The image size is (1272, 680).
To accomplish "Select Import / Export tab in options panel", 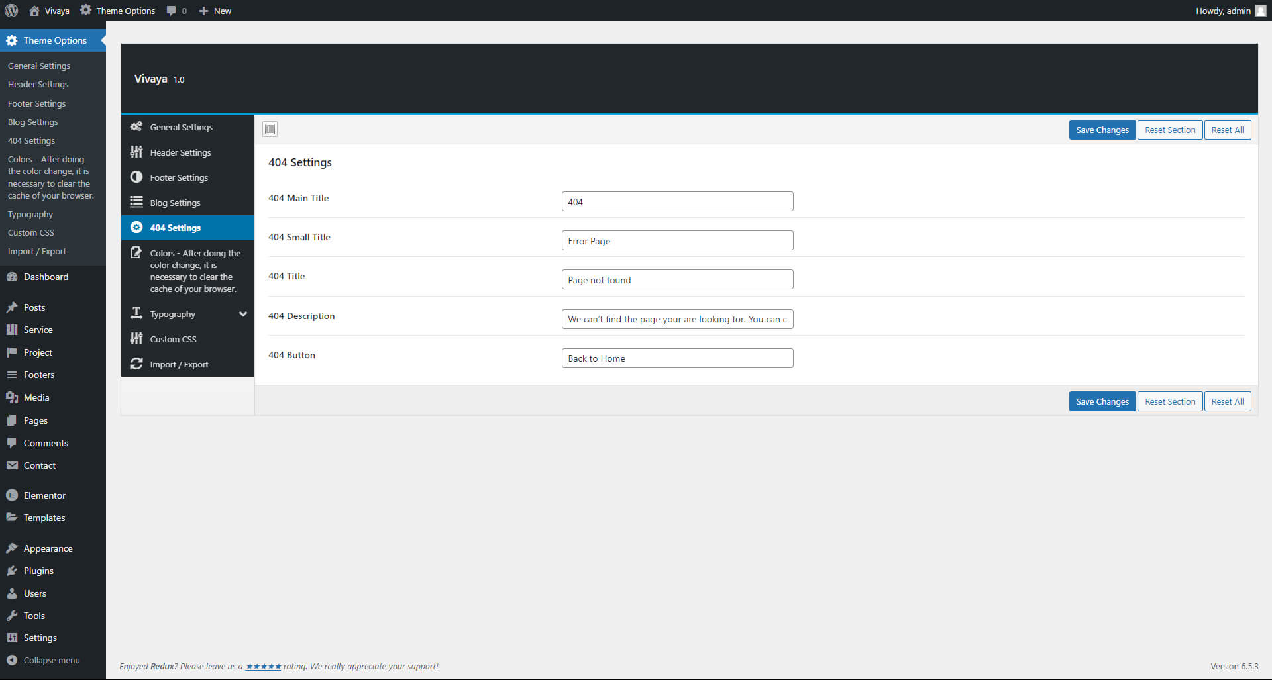I will click(x=187, y=364).
